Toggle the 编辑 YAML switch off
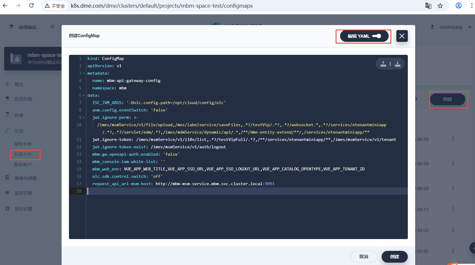 click(377, 36)
